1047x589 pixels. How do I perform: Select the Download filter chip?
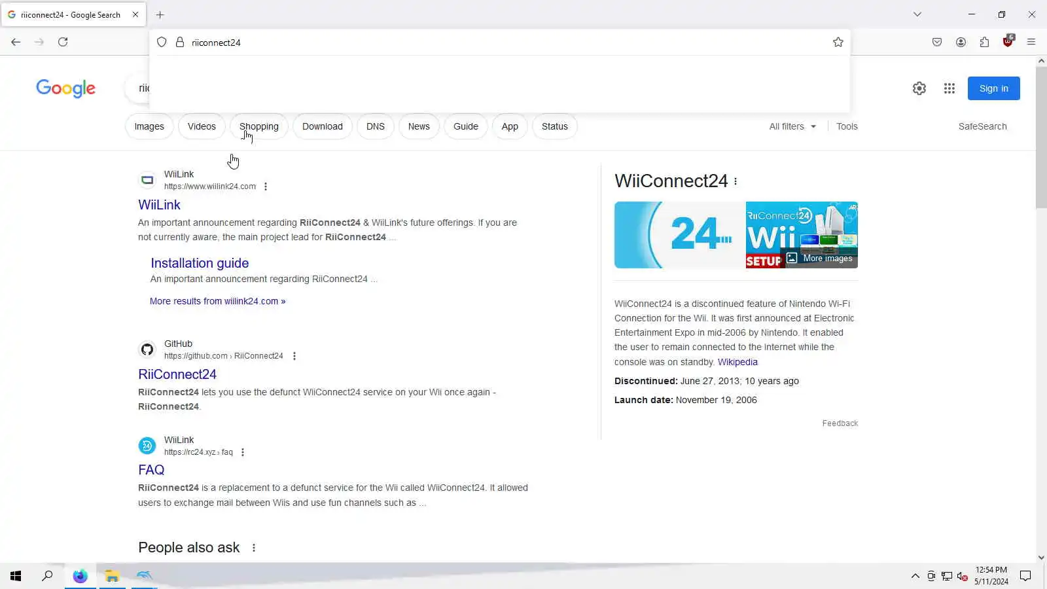click(323, 126)
